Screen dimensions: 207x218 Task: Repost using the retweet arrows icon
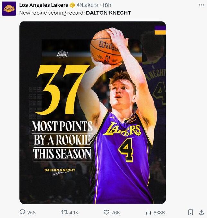(x=64, y=212)
